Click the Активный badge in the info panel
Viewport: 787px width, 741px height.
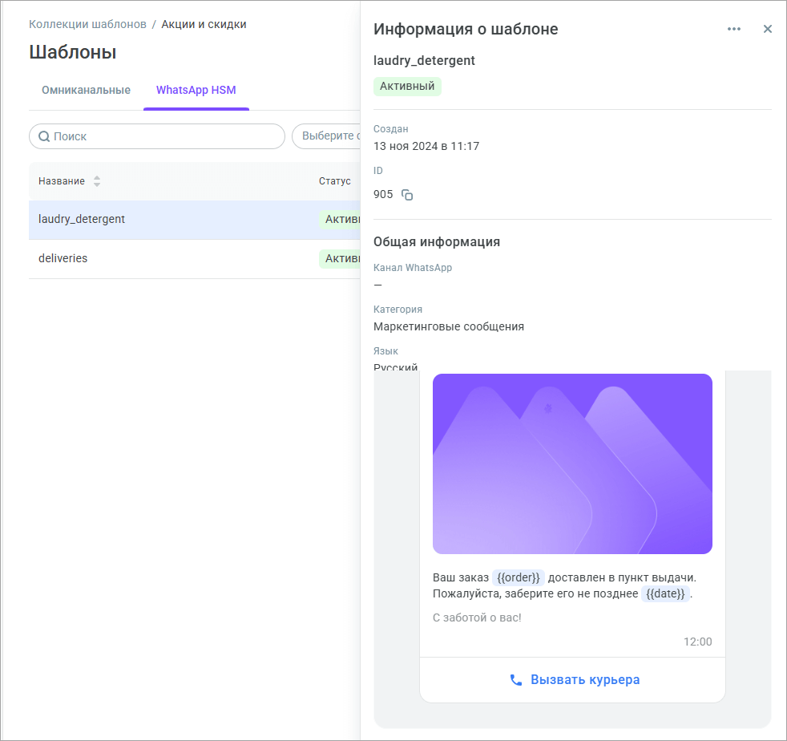[x=407, y=87]
